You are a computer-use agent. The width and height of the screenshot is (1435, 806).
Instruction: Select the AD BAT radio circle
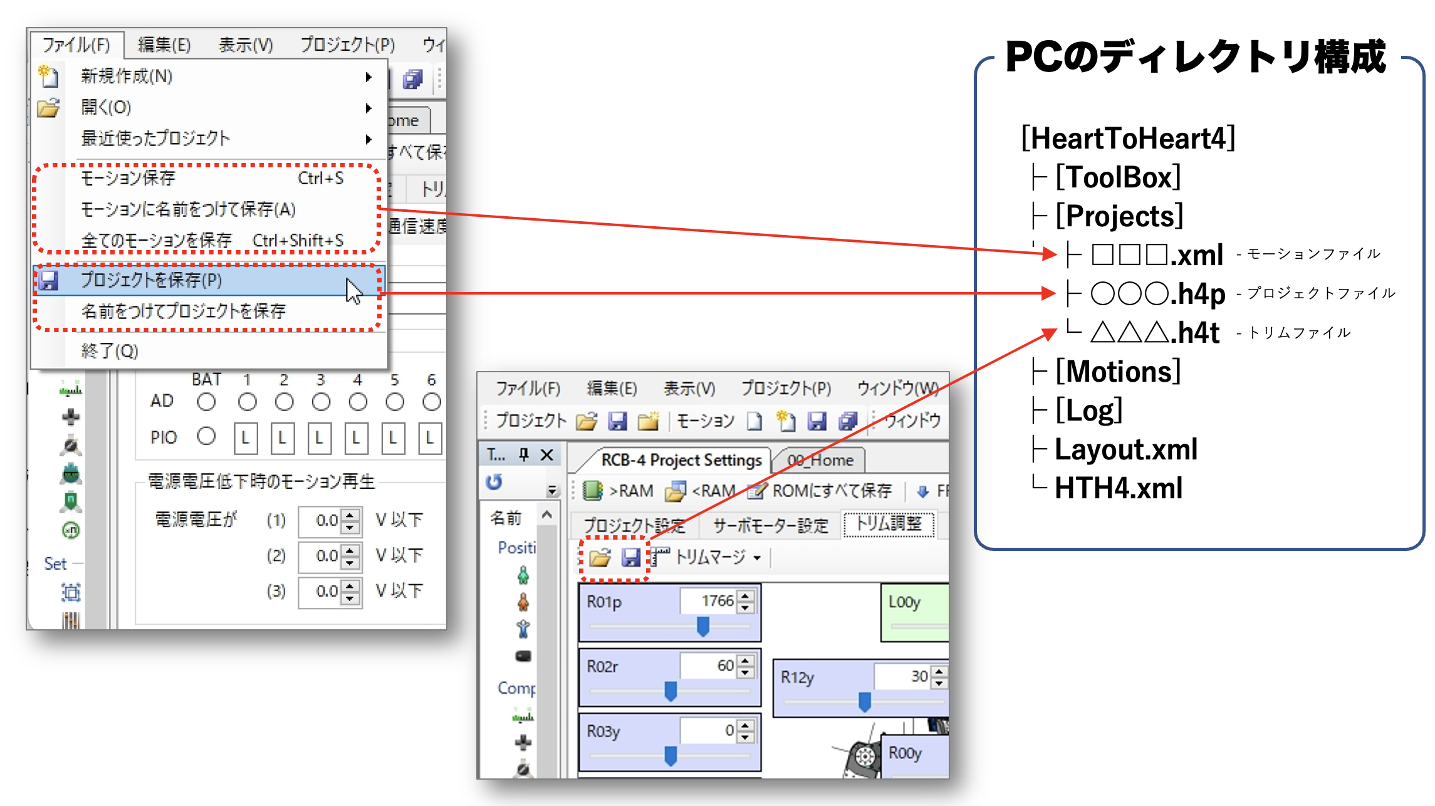(206, 402)
